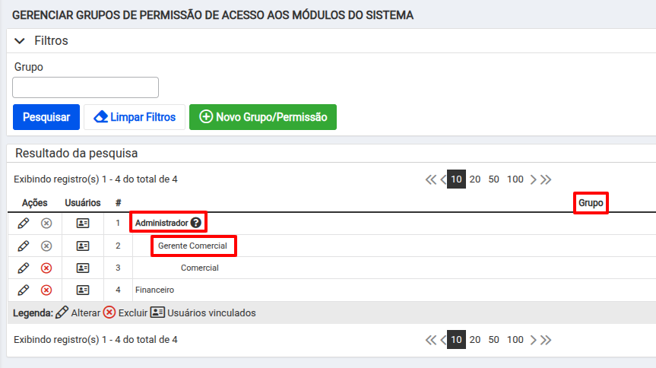Set page size to 20 in top pager
This screenshot has height=368, width=656.
tap(475, 179)
